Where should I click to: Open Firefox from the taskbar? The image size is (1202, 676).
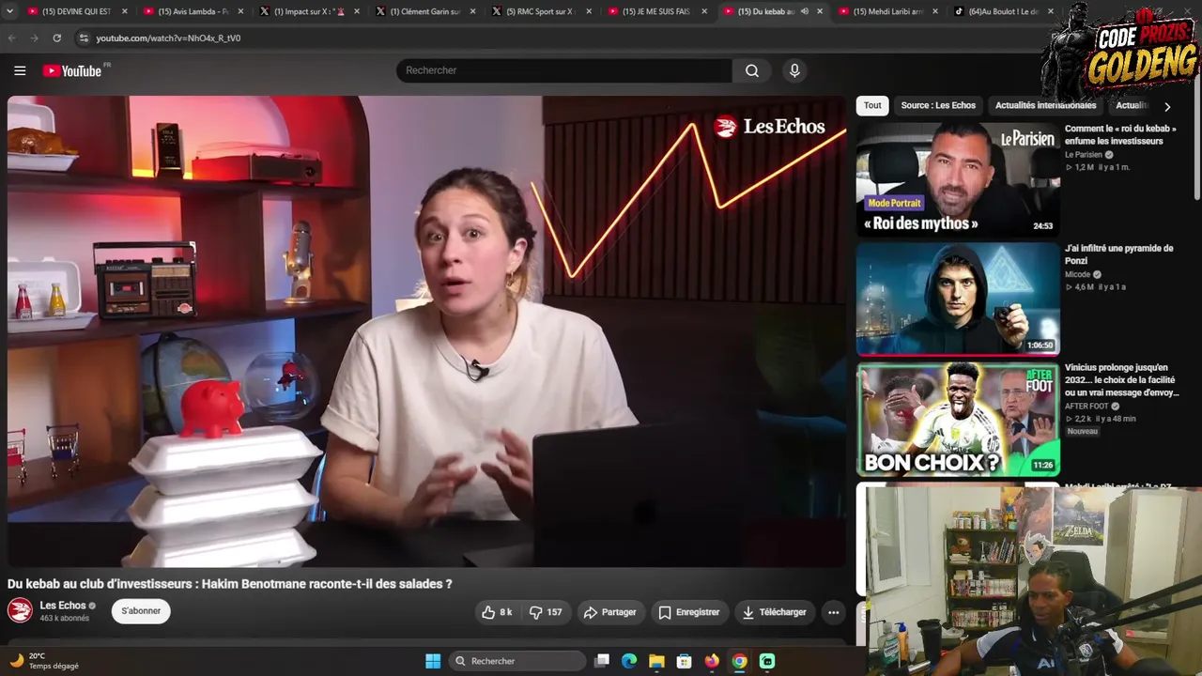point(712,661)
